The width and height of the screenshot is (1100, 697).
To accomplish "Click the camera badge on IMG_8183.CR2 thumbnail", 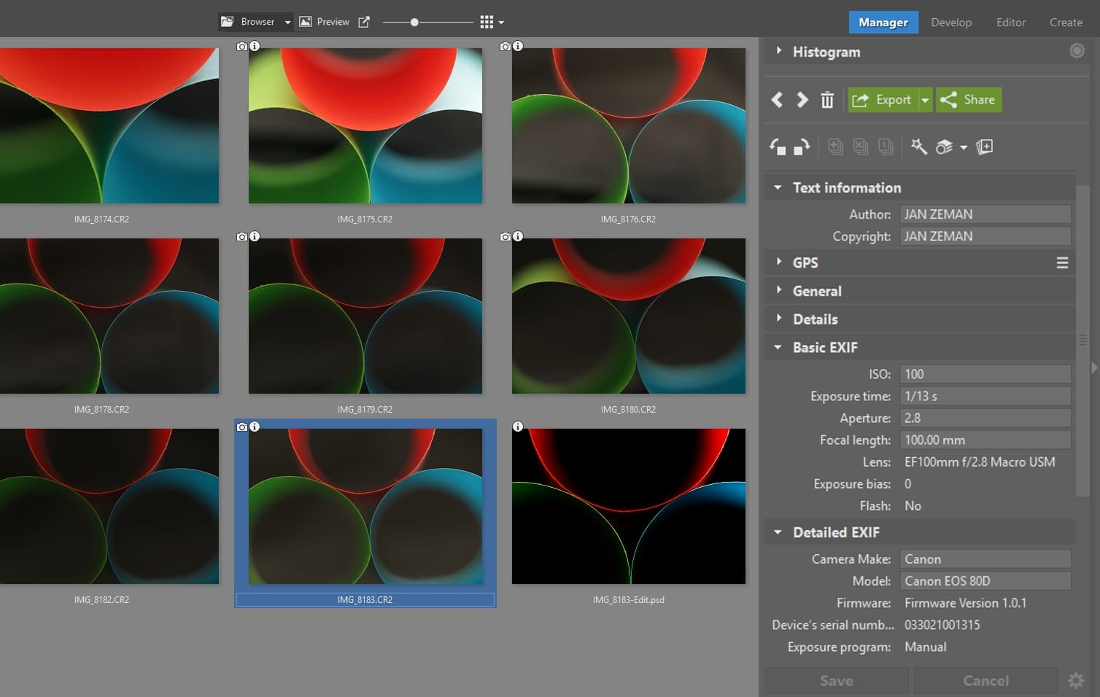I will click(x=243, y=427).
